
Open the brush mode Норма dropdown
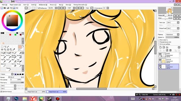(x=7, y=74)
